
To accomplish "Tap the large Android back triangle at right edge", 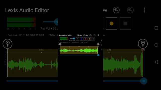I will click(156, 62).
